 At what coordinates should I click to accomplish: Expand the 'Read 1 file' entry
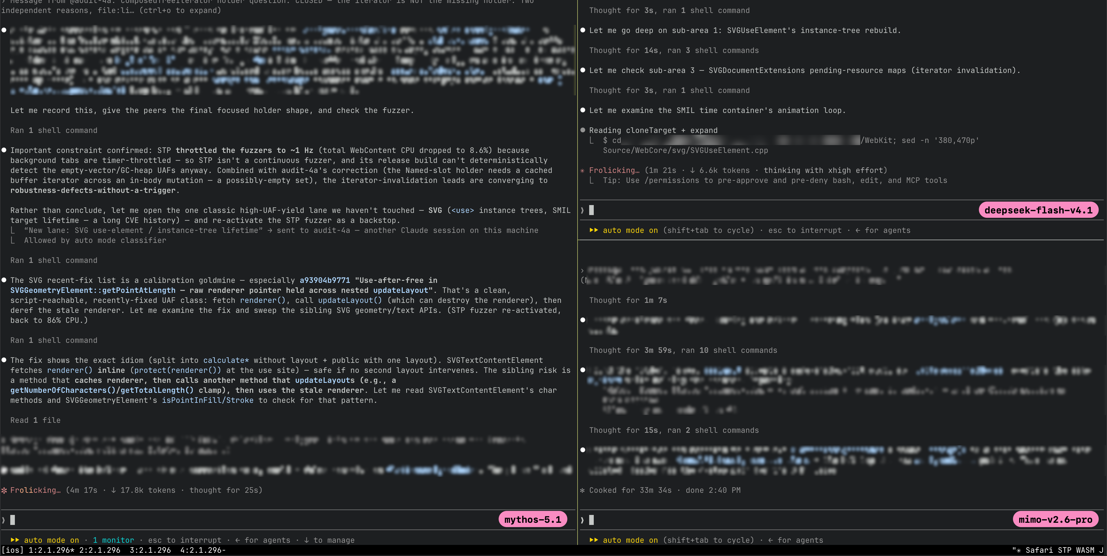35,420
